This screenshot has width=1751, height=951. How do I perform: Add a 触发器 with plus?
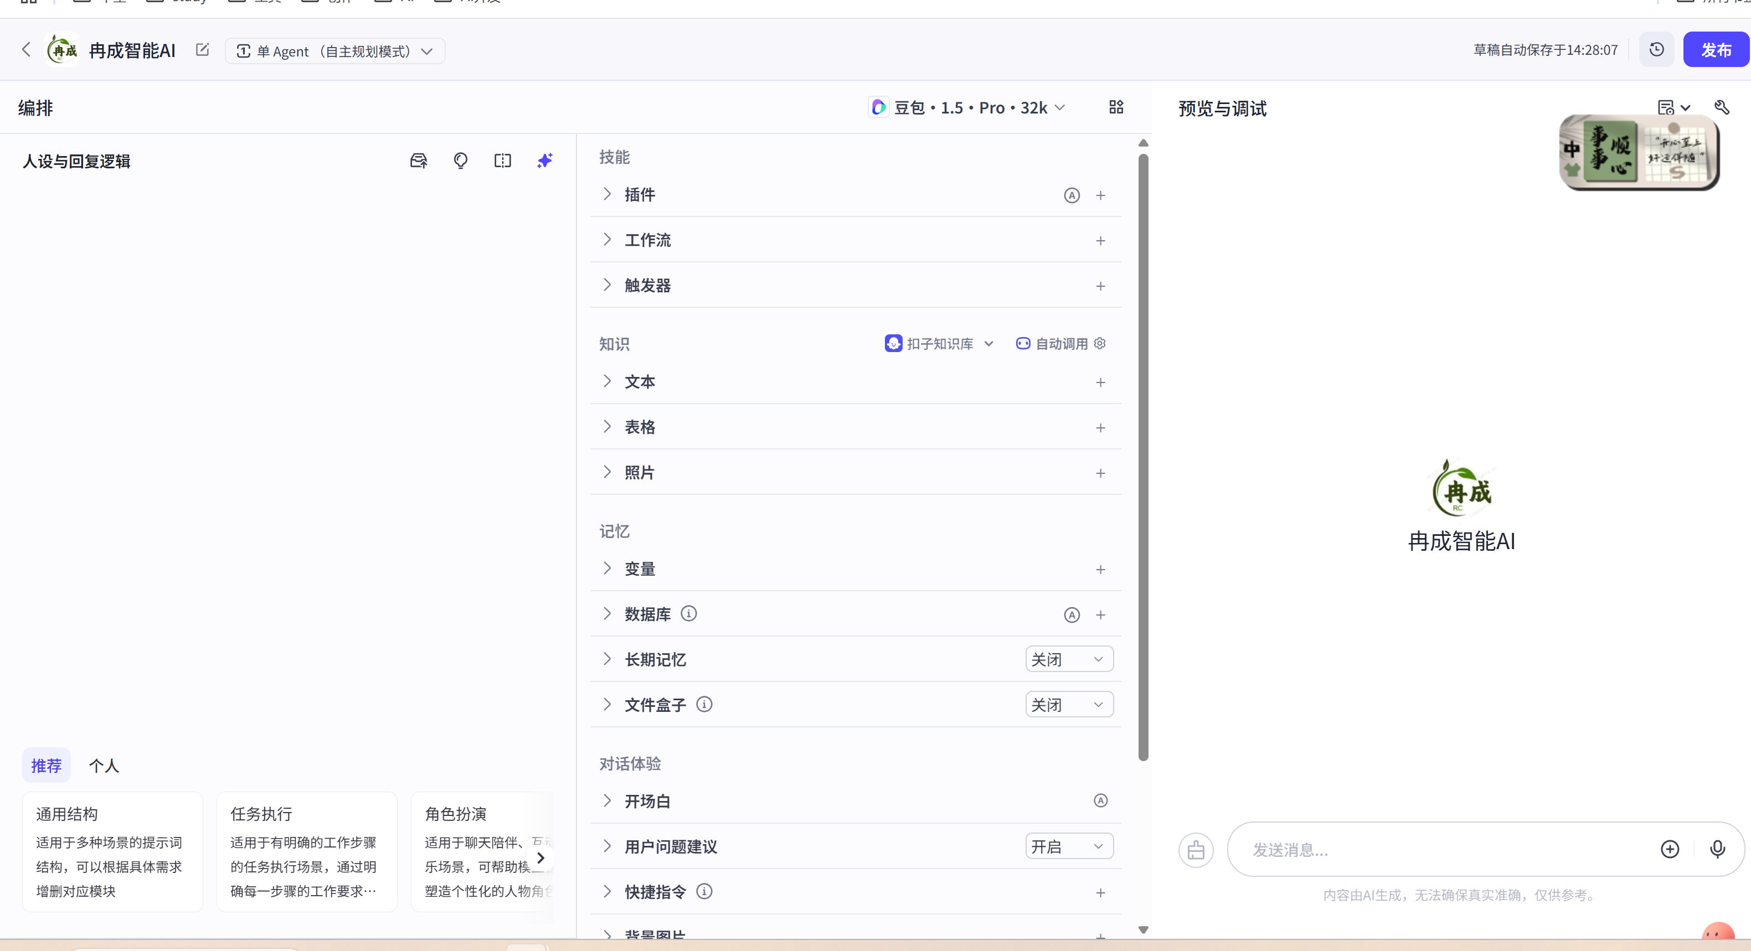[x=1100, y=287]
